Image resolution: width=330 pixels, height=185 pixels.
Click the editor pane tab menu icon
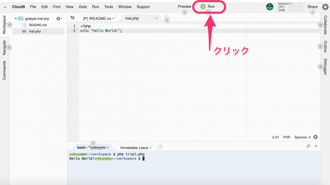72,18
